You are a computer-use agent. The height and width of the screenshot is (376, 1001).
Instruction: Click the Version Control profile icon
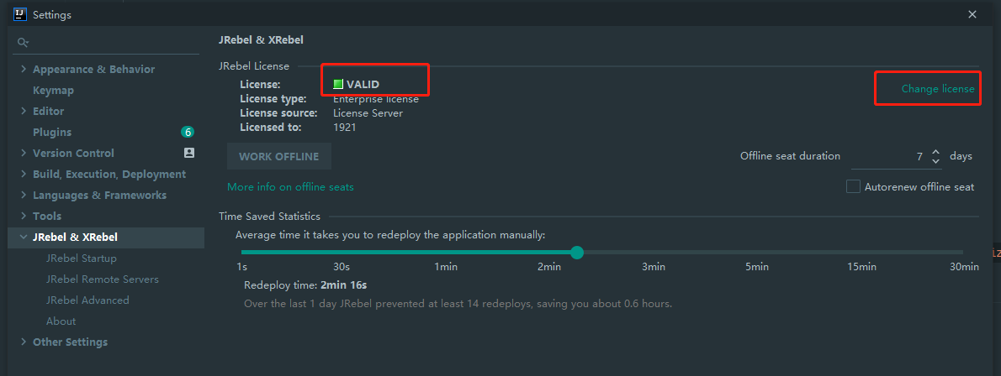tap(189, 153)
